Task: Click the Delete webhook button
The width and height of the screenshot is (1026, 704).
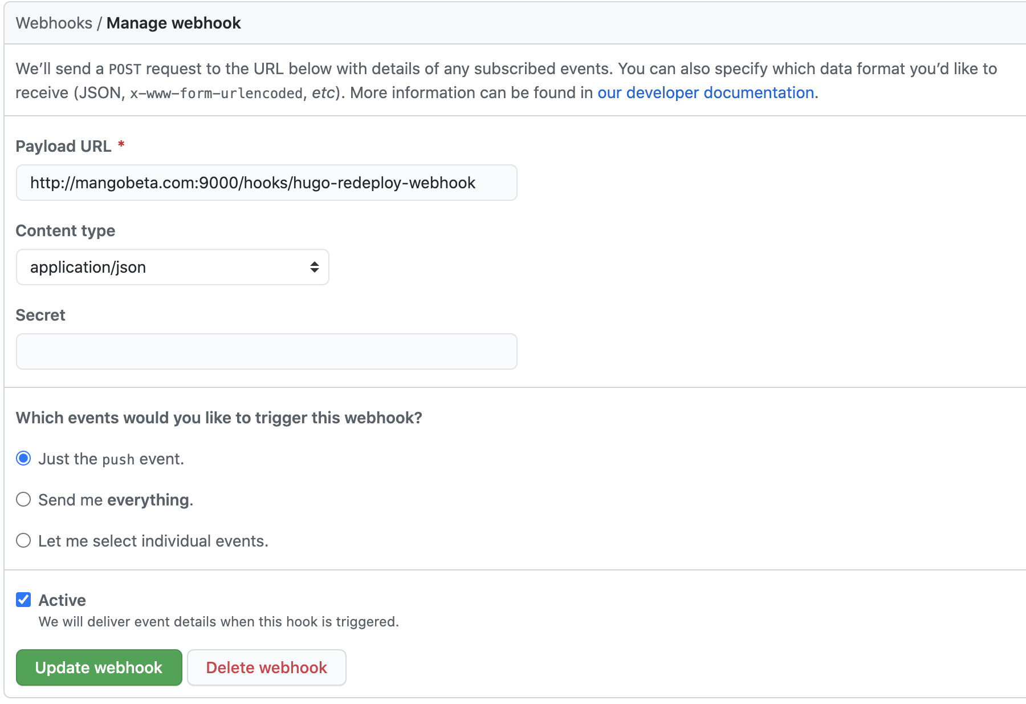Action: coord(266,667)
